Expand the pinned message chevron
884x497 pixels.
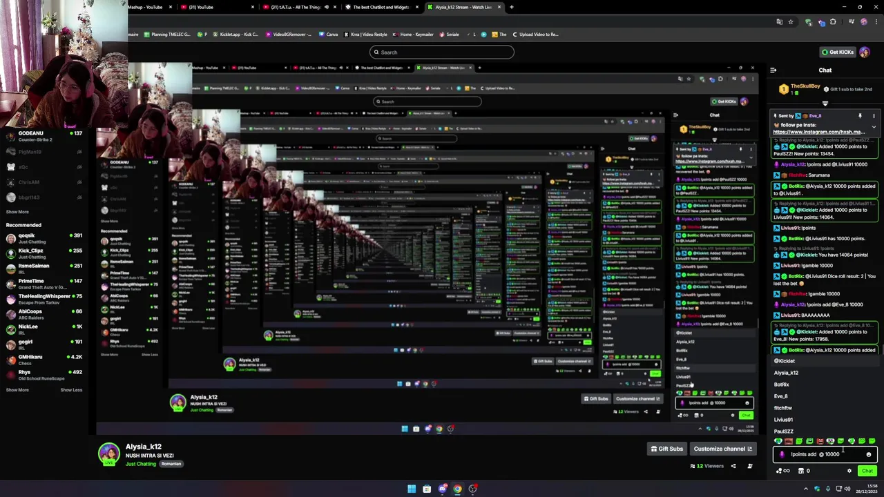(x=874, y=127)
